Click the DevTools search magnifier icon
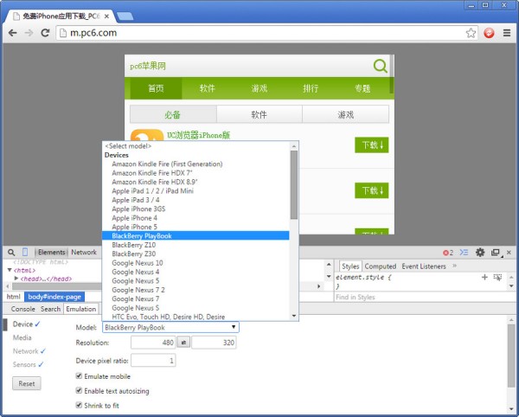Screen dimensions: 519x417 (x=11, y=253)
